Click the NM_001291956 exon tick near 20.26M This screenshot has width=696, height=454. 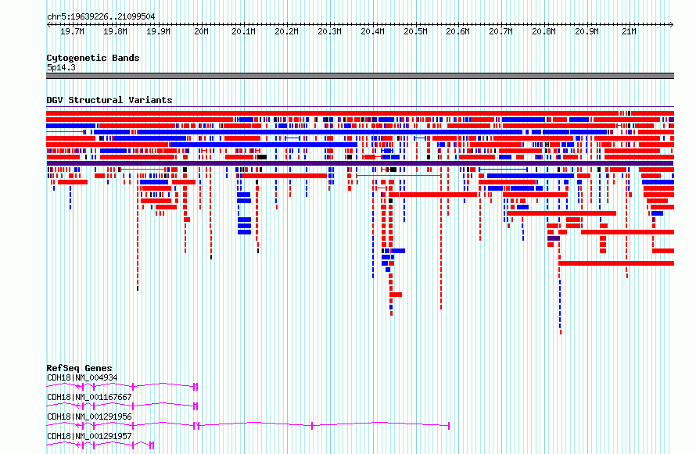pyautogui.click(x=312, y=426)
